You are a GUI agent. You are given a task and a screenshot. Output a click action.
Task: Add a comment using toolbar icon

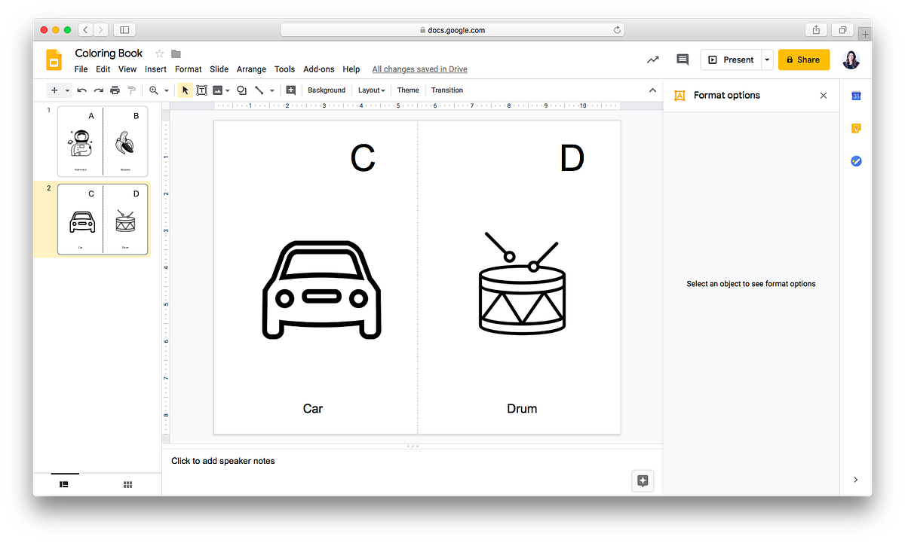click(291, 90)
